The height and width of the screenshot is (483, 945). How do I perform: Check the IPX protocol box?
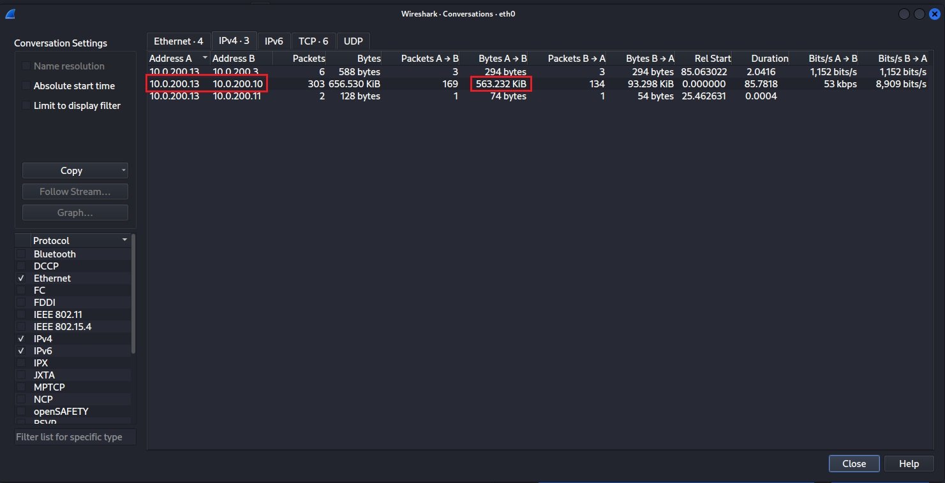(x=22, y=363)
